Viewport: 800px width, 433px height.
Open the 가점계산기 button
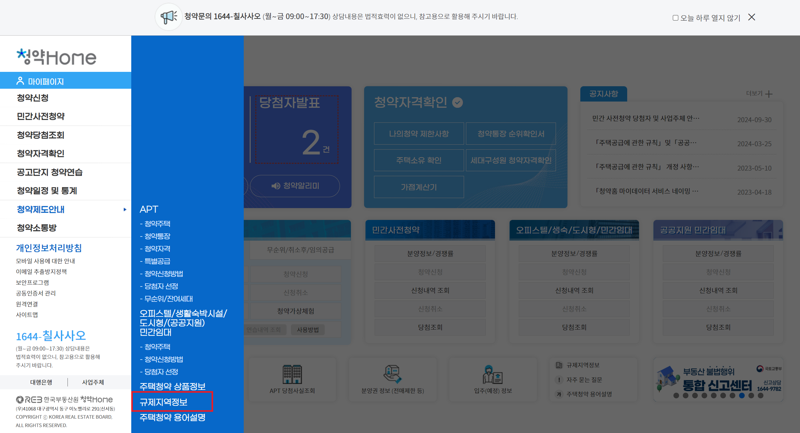point(419,187)
